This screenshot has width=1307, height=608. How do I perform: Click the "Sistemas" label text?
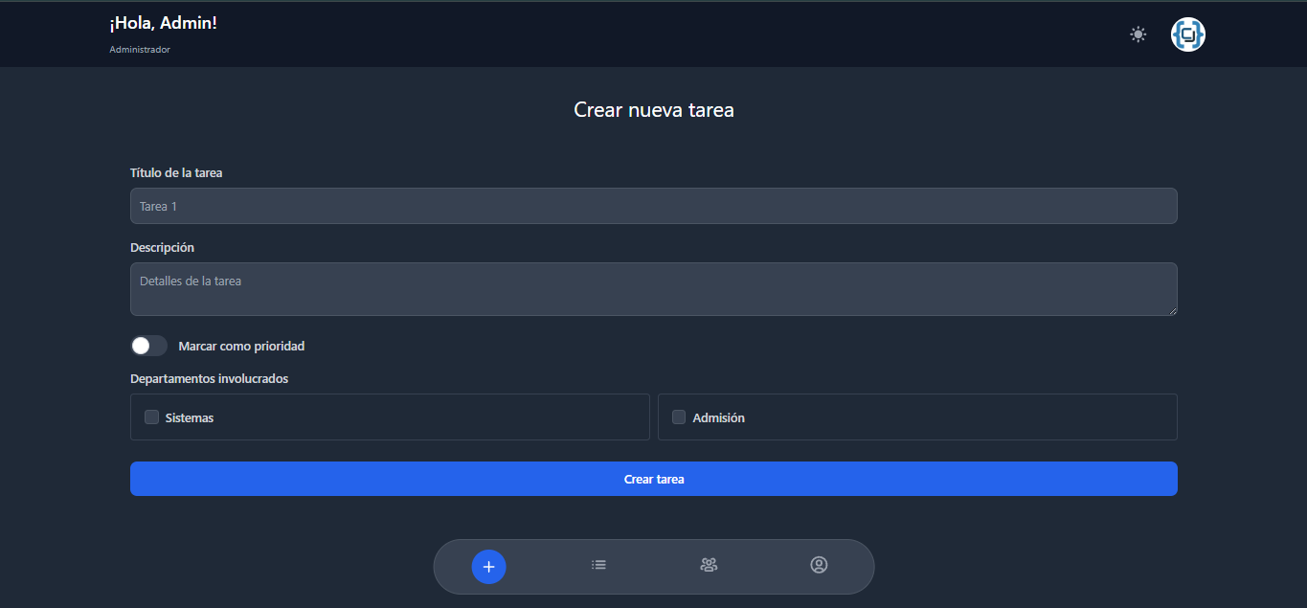click(190, 418)
